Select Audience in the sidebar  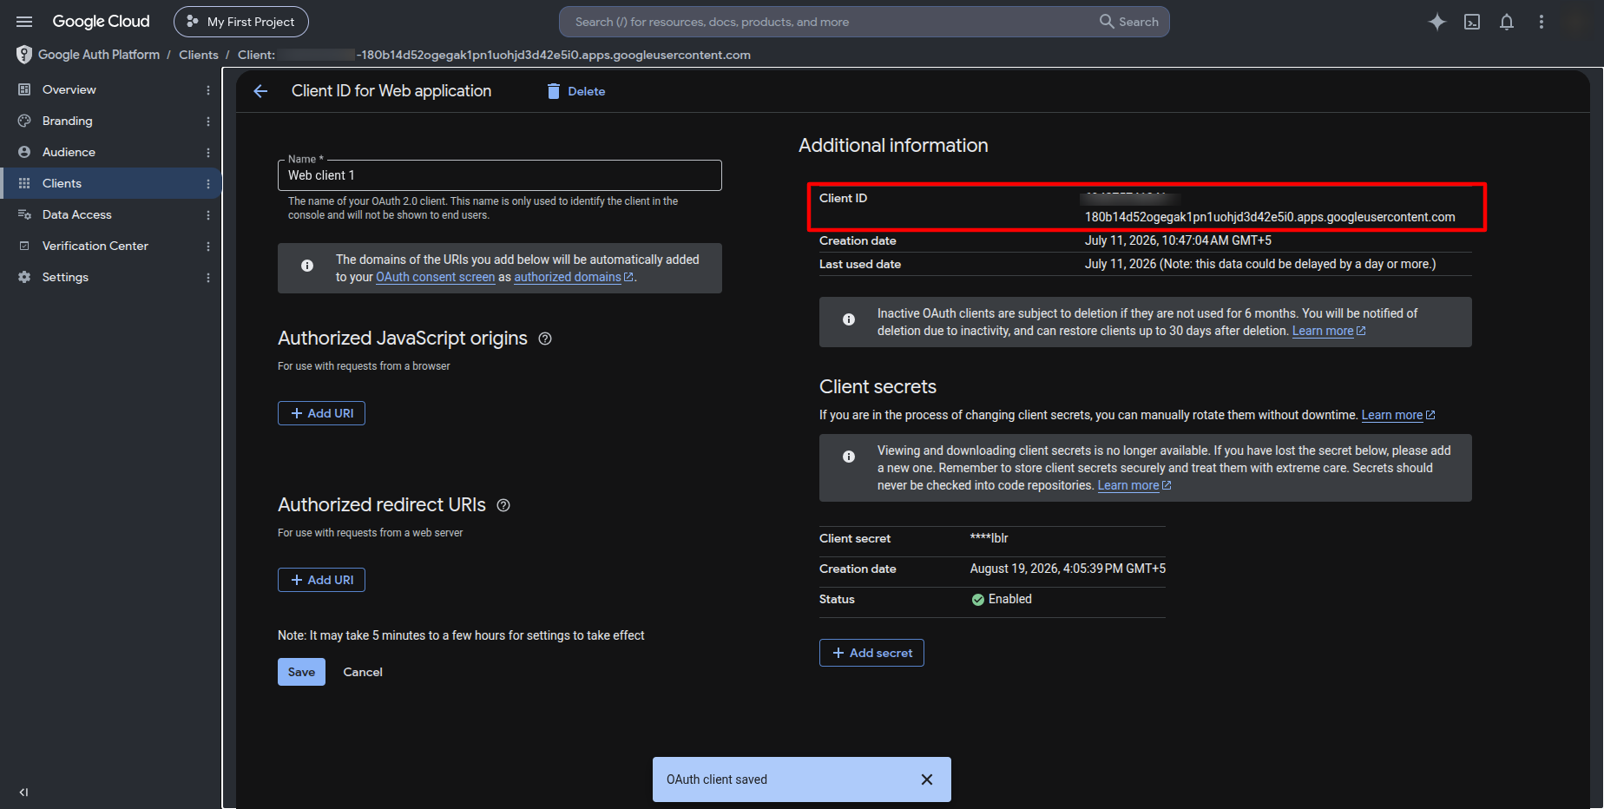coord(69,152)
